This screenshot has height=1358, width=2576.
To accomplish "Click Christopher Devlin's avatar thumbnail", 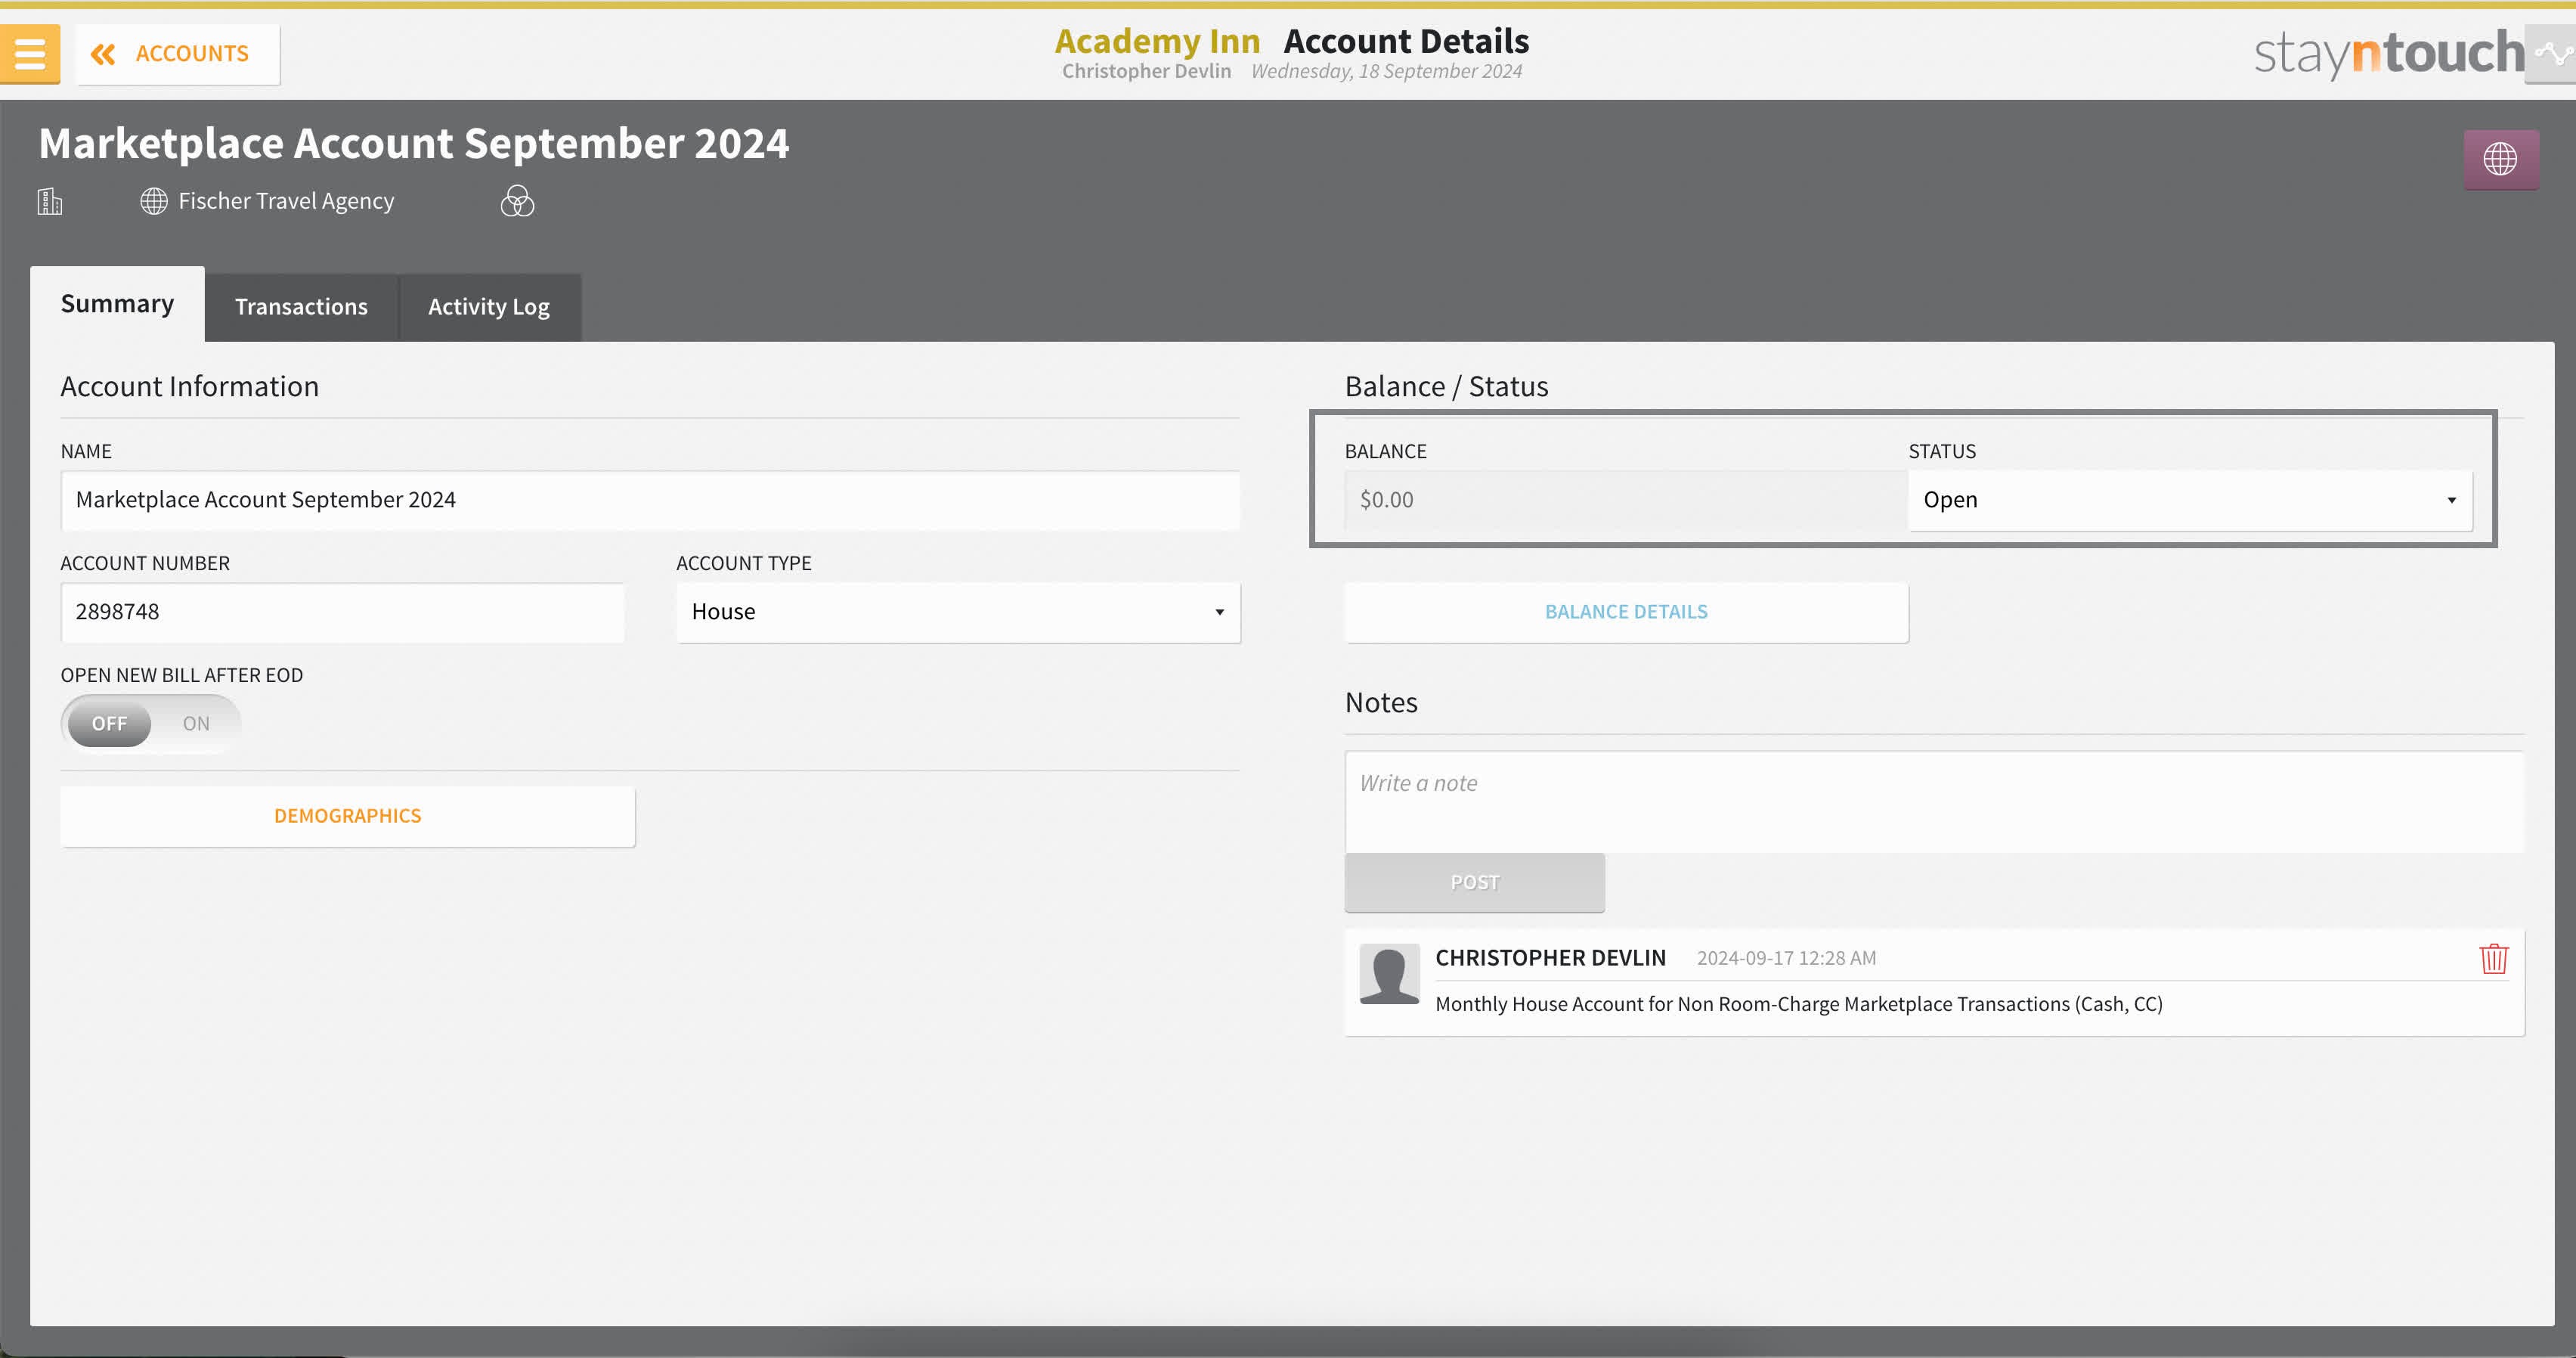I will 1389,974.
